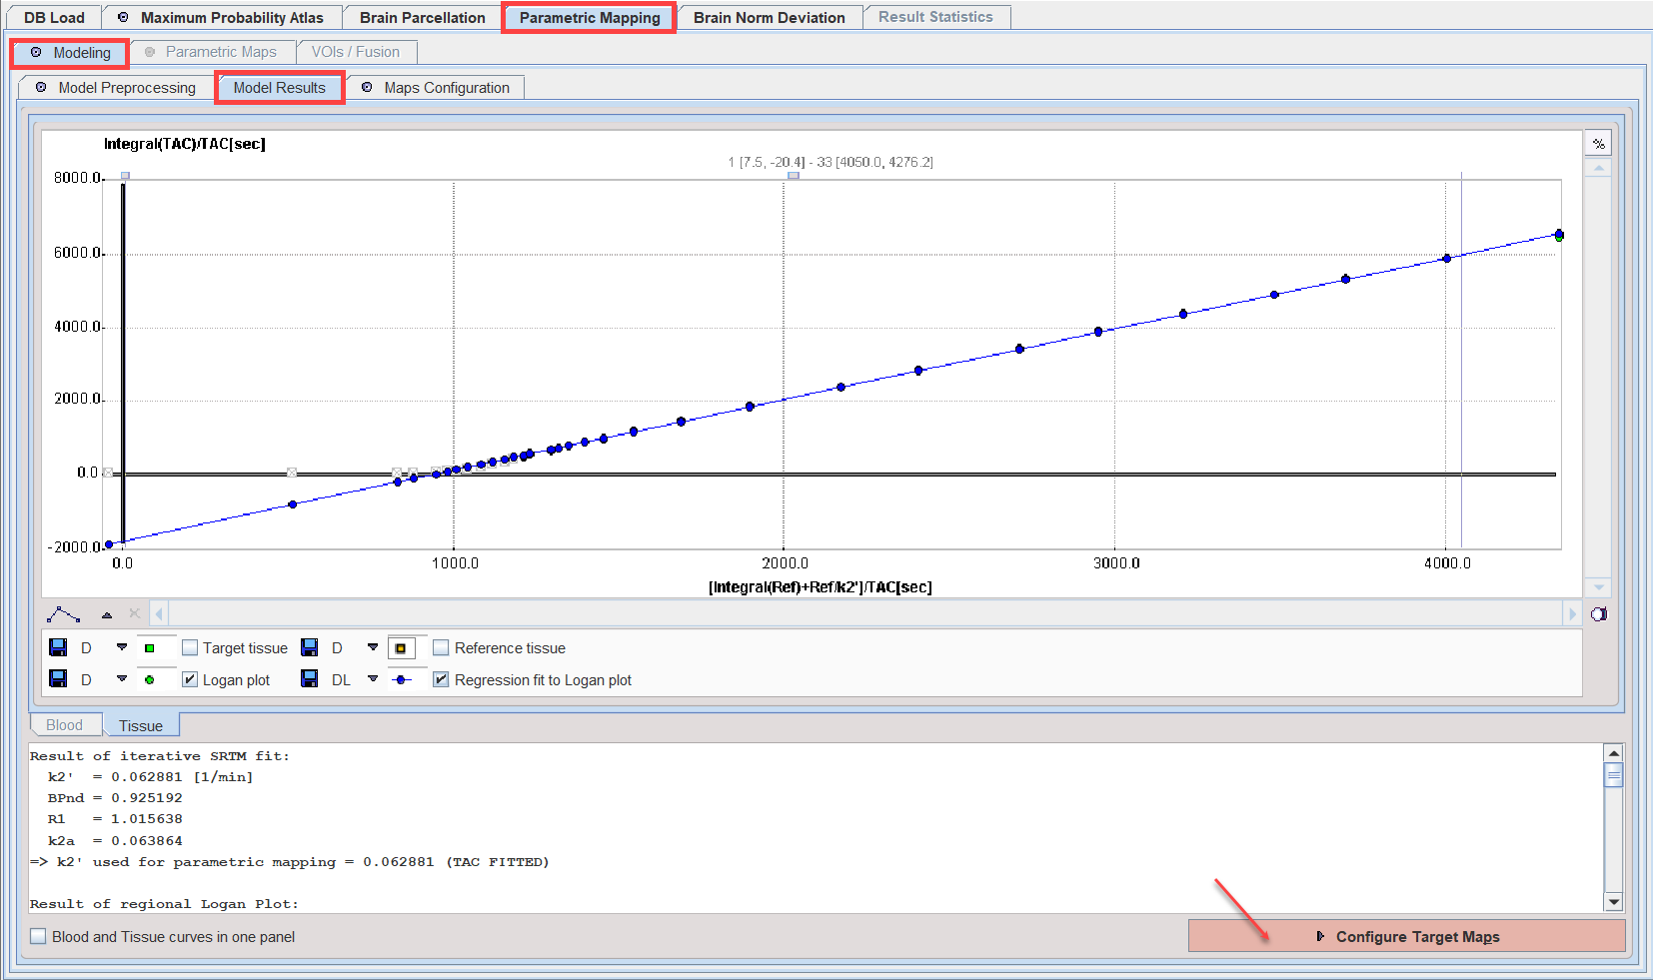1653x980 pixels.
Task: Click the range handle at plot's top-left corner
Action: pyautogui.click(x=125, y=175)
